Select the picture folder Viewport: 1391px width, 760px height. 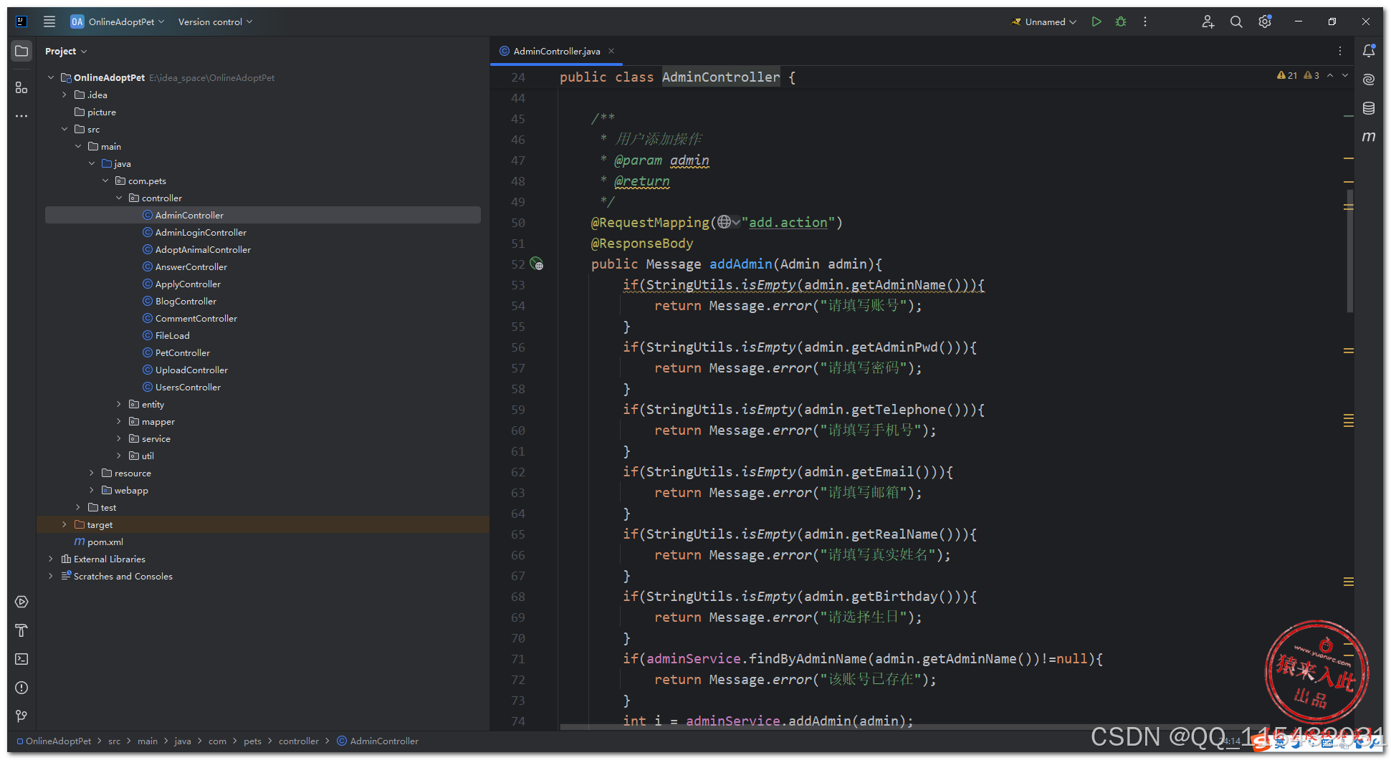click(x=101, y=112)
